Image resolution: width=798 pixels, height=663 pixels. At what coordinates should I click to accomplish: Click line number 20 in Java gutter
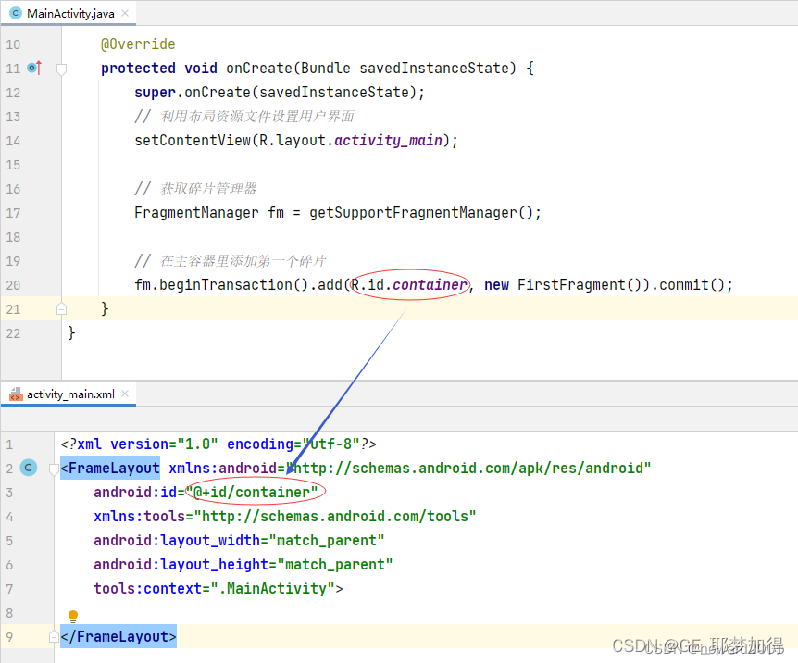13,285
